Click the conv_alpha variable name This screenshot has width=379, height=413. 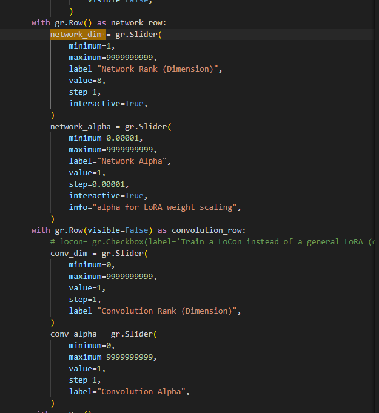[73, 334]
